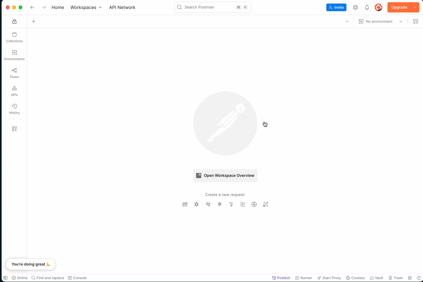
Task: Open environment quick look icon
Action: pyautogui.click(x=416, y=21)
